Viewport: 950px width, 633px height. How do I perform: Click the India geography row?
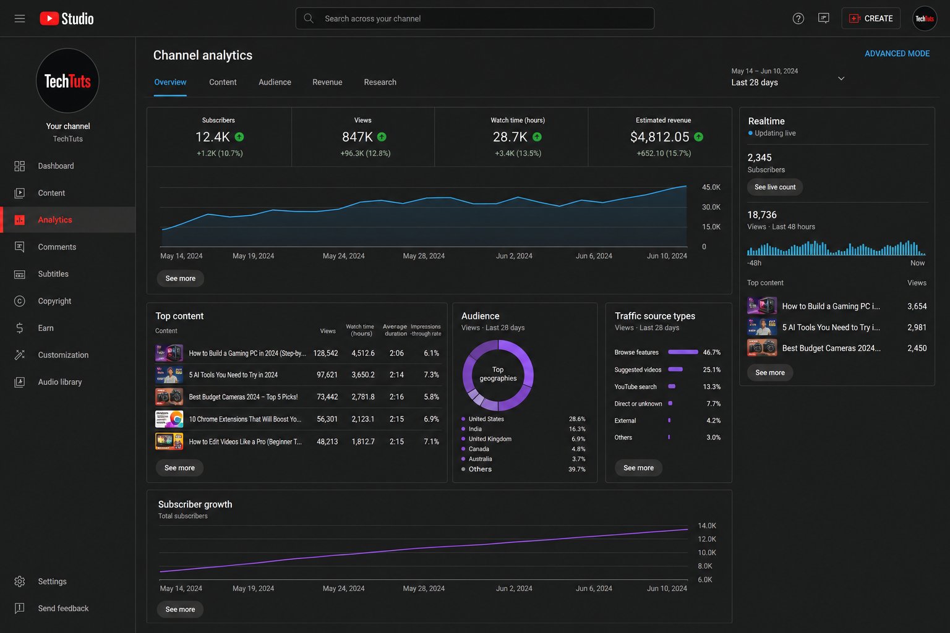pyautogui.click(x=523, y=429)
